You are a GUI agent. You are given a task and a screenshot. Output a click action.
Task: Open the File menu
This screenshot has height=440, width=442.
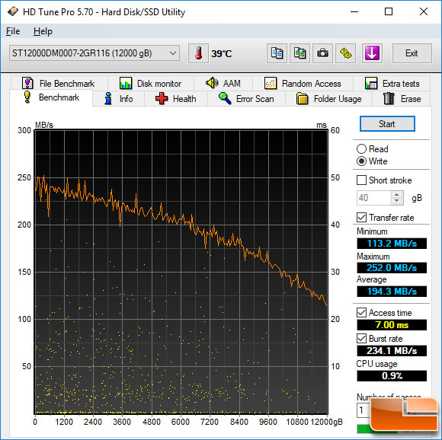(x=13, y=31)
